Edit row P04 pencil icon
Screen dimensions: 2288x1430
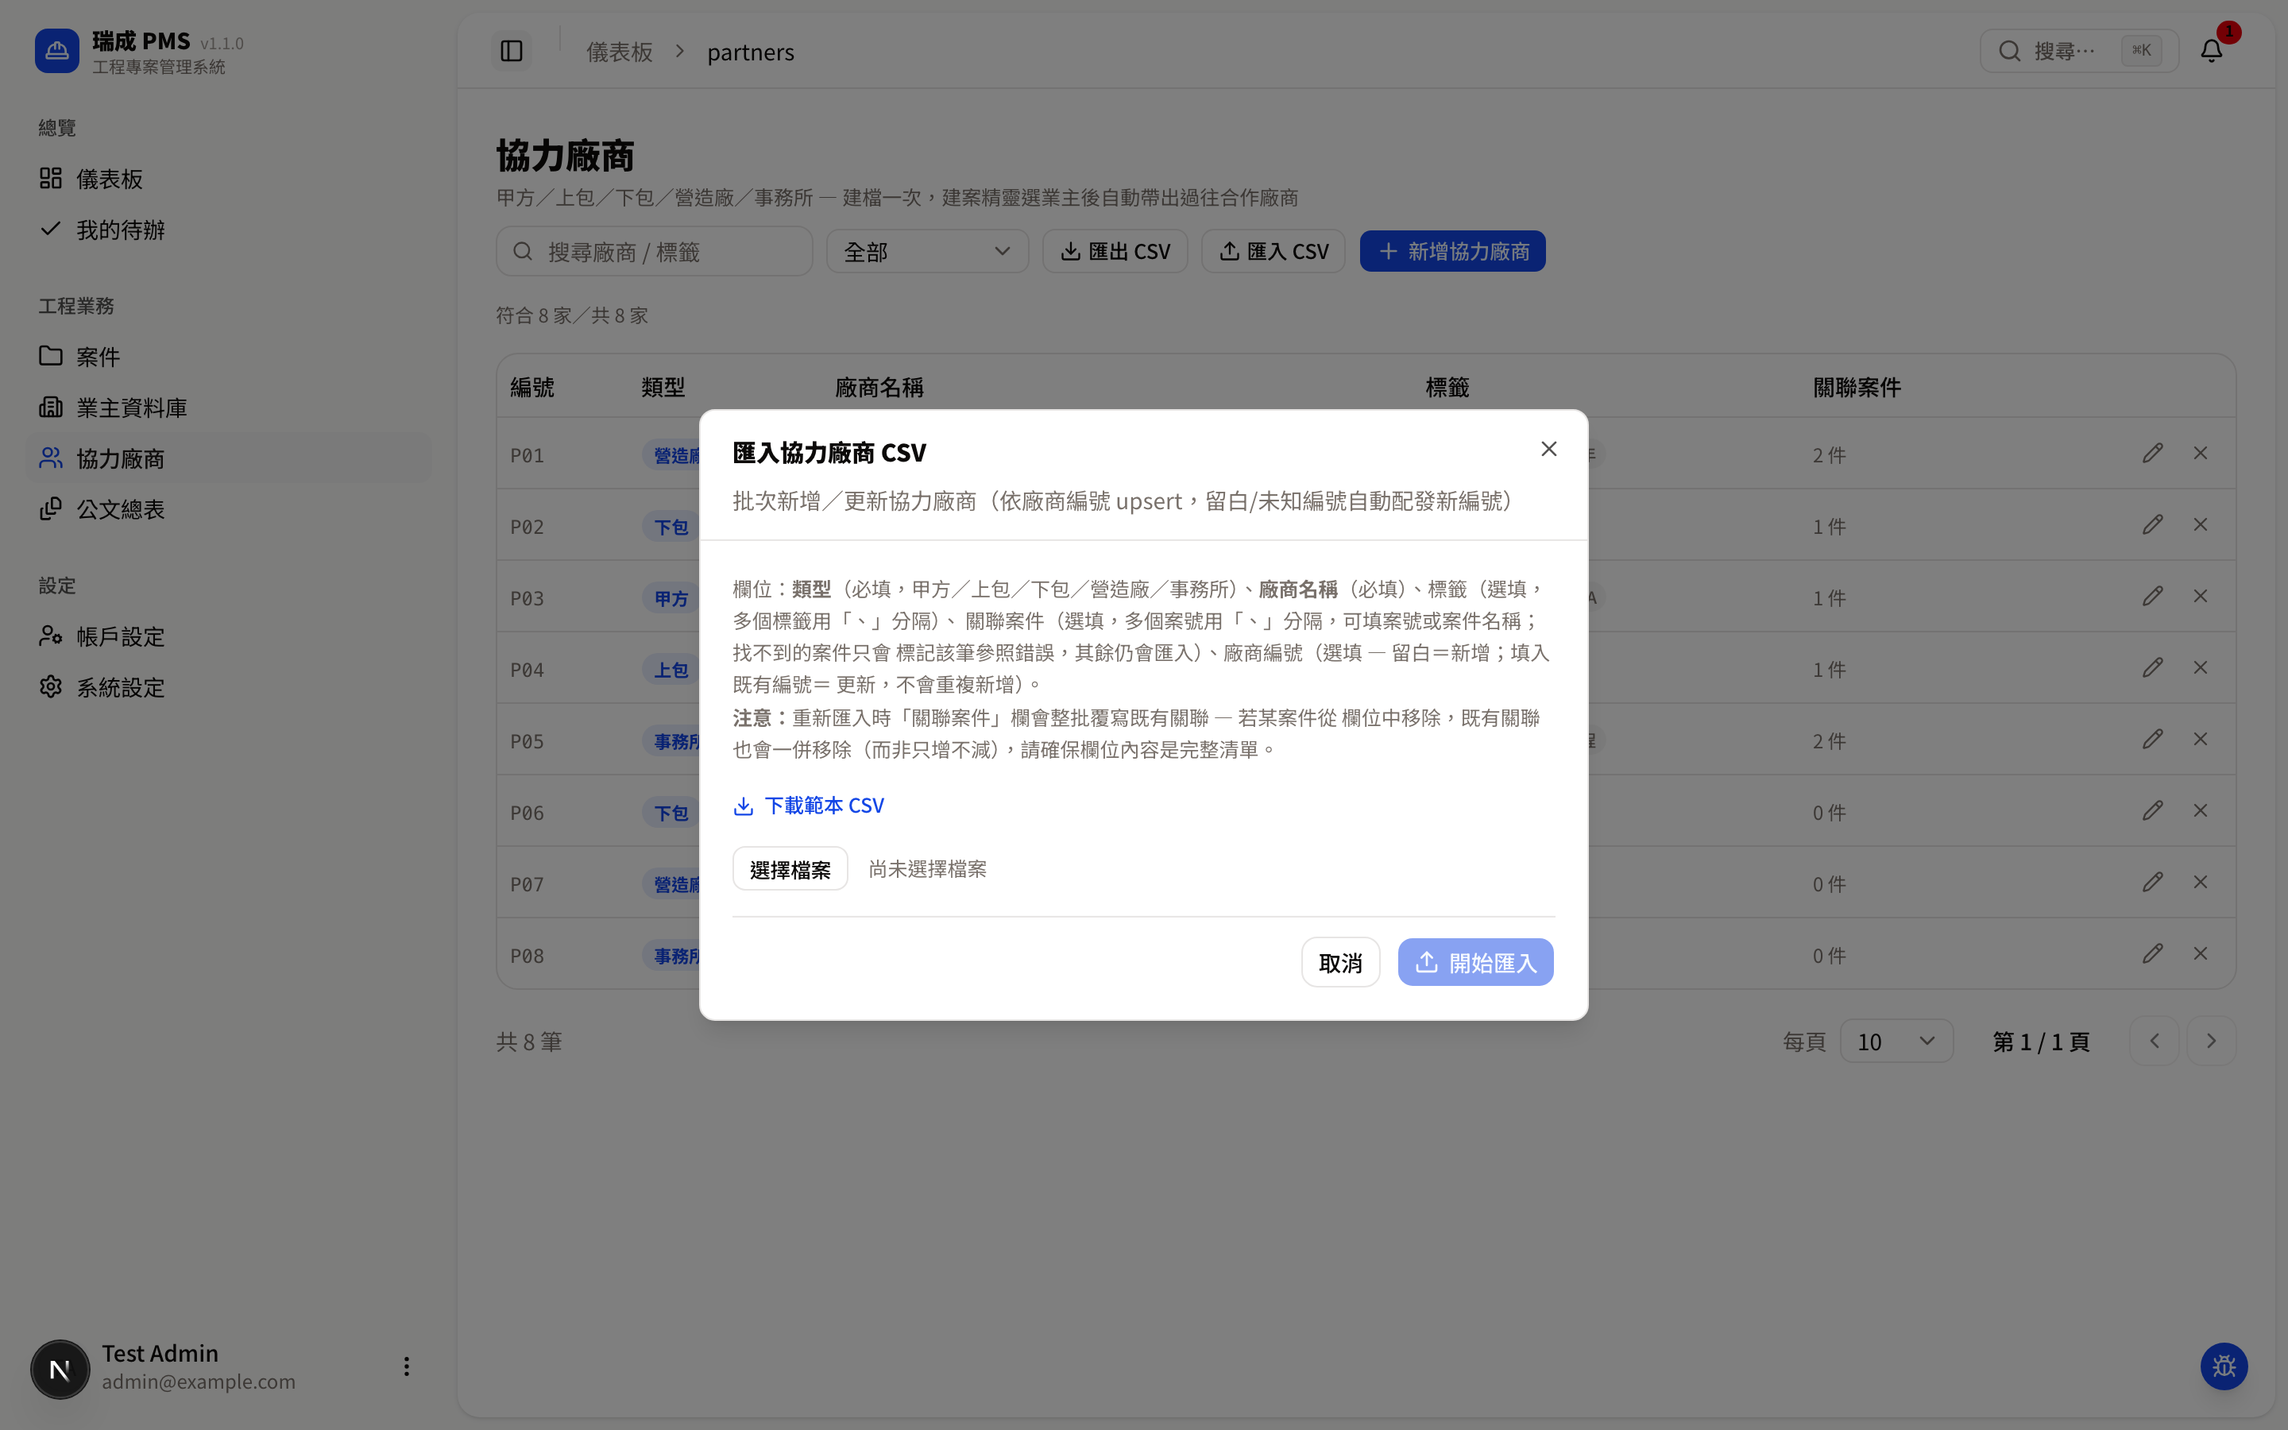click(x=2153, y=667)
